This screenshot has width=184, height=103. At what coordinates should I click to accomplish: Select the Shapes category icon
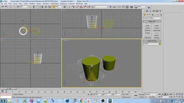pos(147,15)
